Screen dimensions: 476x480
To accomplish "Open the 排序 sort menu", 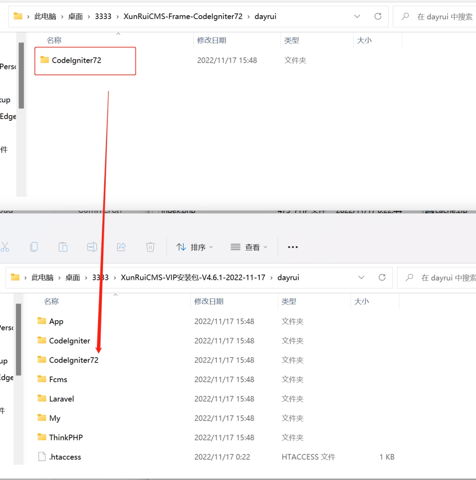I will (x=195, y=247).
